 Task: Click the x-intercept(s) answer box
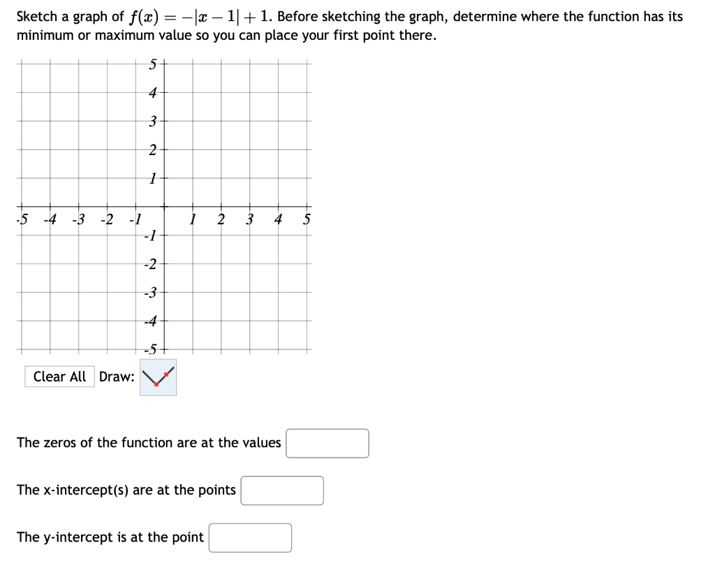coord(281,490)
